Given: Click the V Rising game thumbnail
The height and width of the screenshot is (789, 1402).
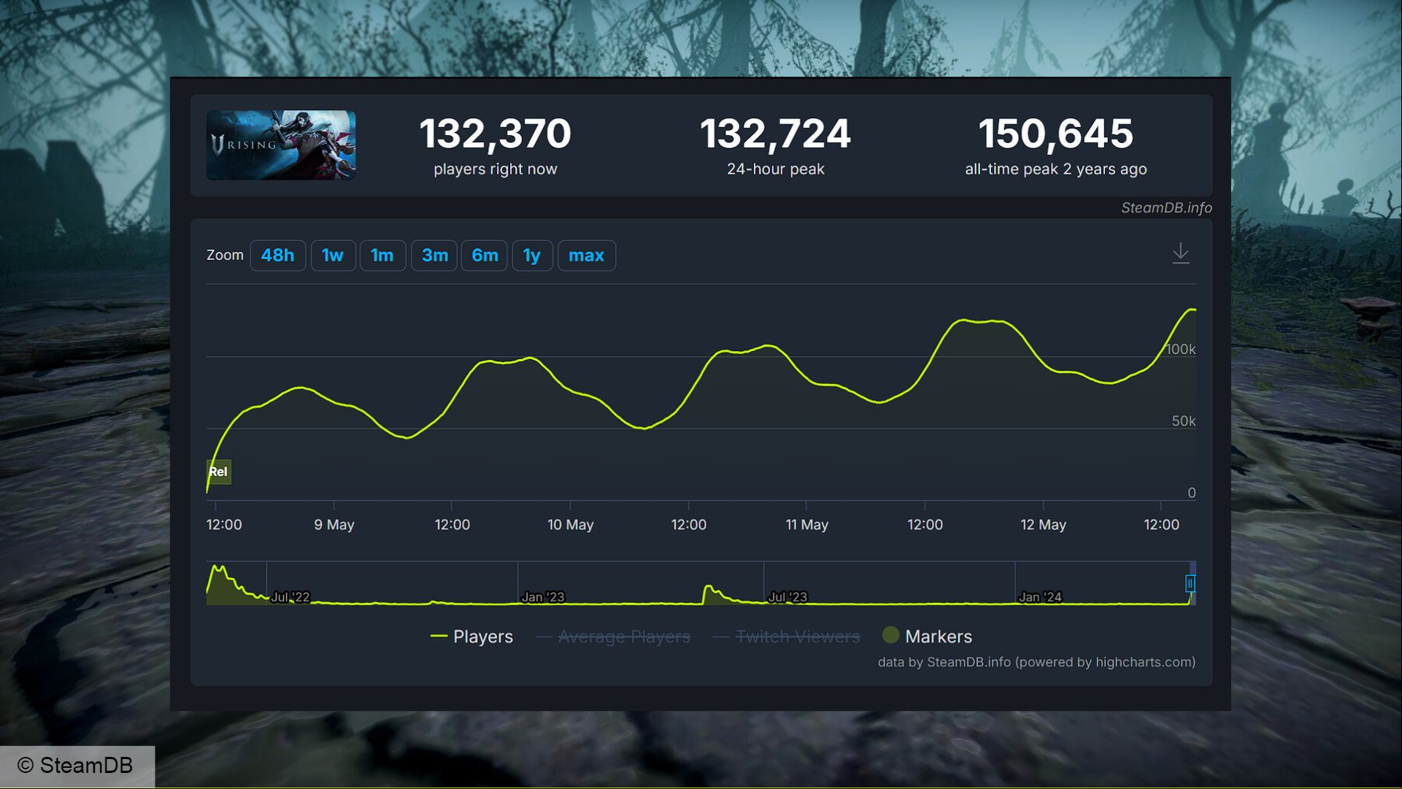Looking at the screenshot, I should [x=281, y=145].
